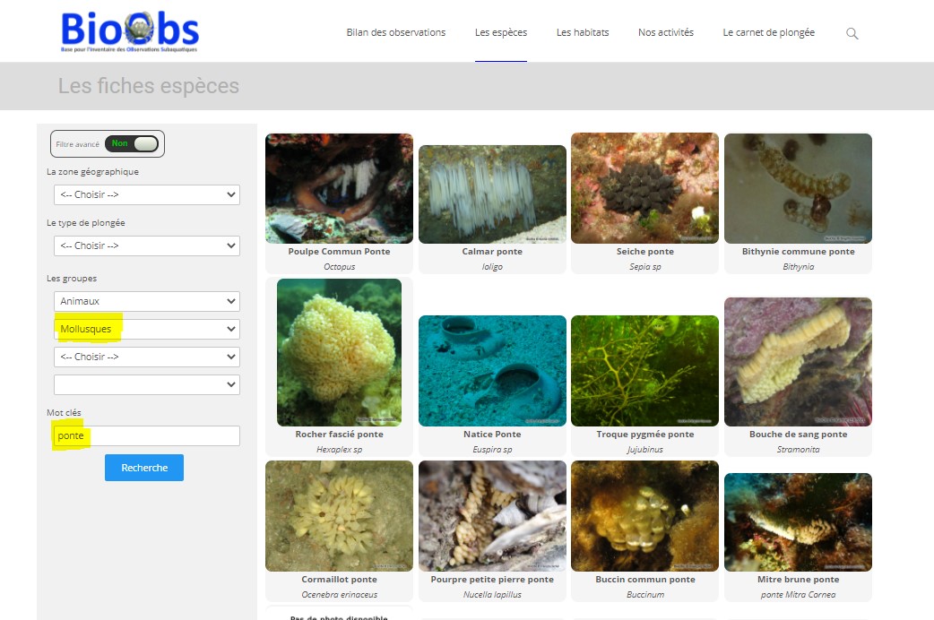Open the BioObs logo homepage

pos(130,31)
